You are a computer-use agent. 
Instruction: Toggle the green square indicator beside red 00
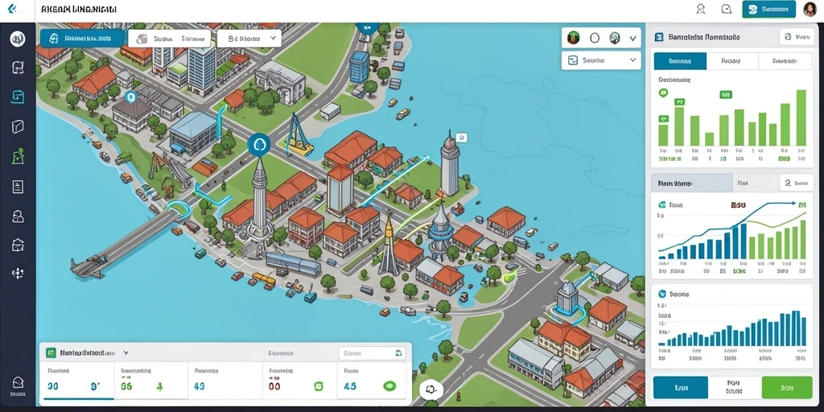click(318, 386)
